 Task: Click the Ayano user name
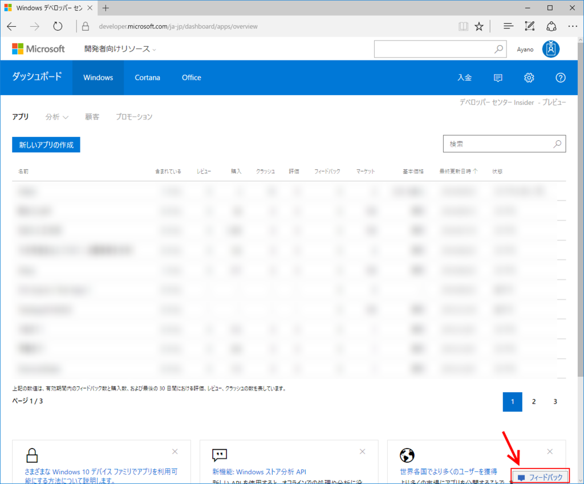(525, 50)
